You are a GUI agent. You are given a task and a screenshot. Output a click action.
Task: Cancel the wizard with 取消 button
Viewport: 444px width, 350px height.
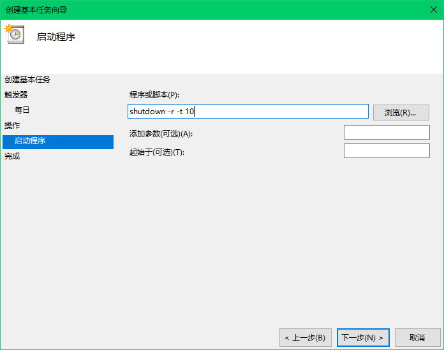click(x=418, y=337)
